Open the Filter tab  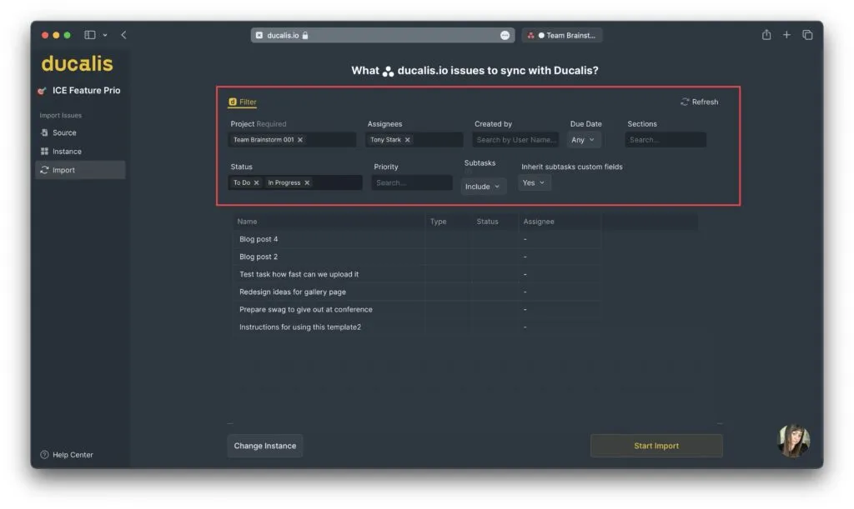[243, 102]
